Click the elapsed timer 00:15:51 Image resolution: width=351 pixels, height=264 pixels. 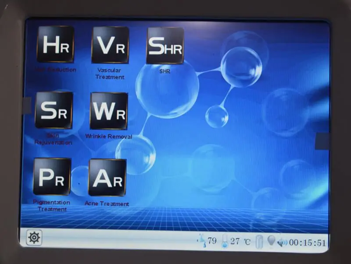point(308,243)
